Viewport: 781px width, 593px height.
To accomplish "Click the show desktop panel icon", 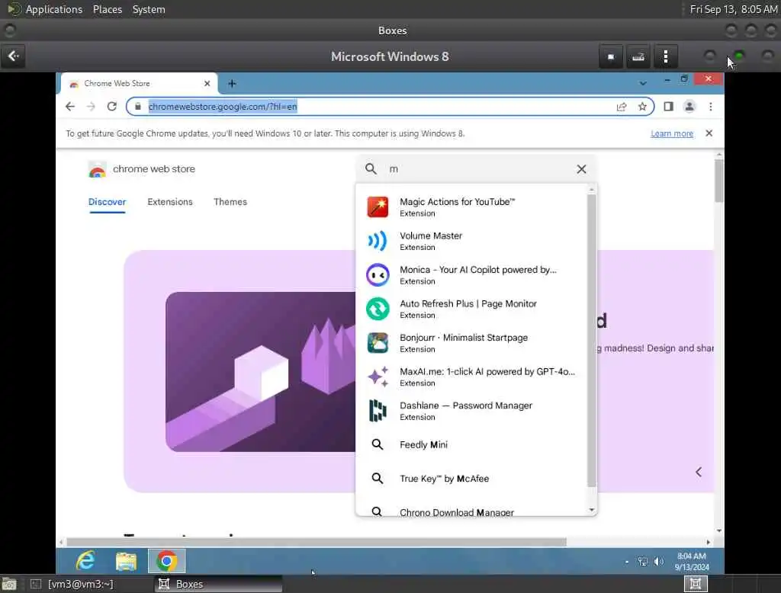I will [x=9, y=585].
